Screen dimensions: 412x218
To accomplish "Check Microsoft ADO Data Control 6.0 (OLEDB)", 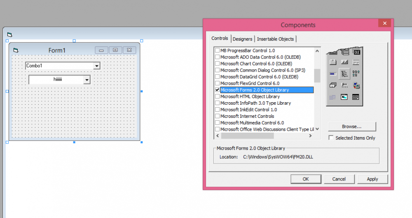I will 217,57.
